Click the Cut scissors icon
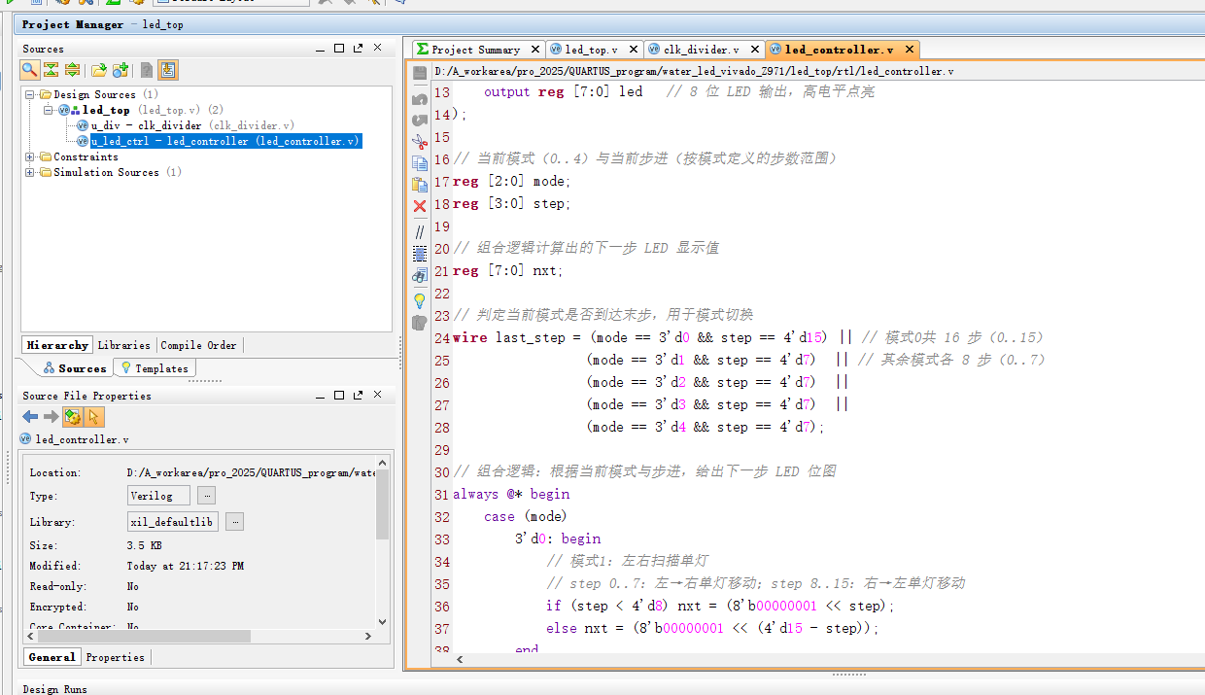Viewport: 1205px width, 695px height. (x=420, y=142)
